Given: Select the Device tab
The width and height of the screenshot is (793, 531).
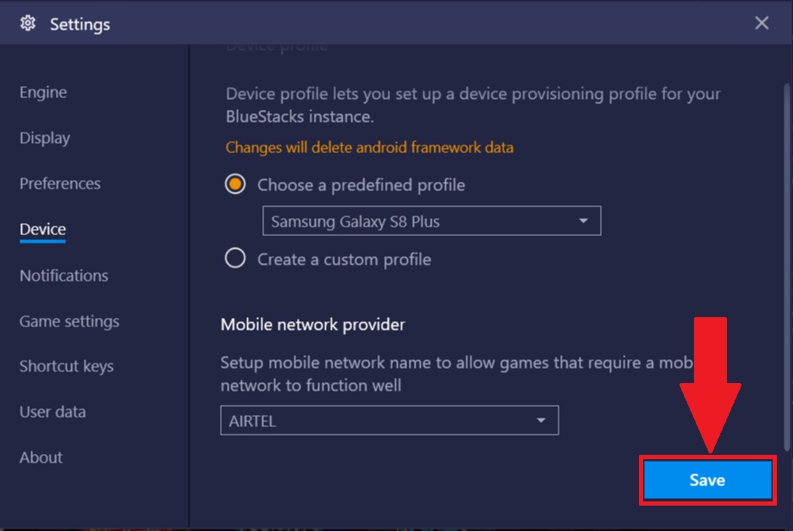Looking at the screenshot, I should coord(42,229).
